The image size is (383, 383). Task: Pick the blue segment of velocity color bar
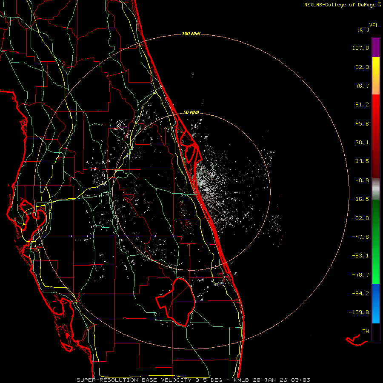coord(376,303)
